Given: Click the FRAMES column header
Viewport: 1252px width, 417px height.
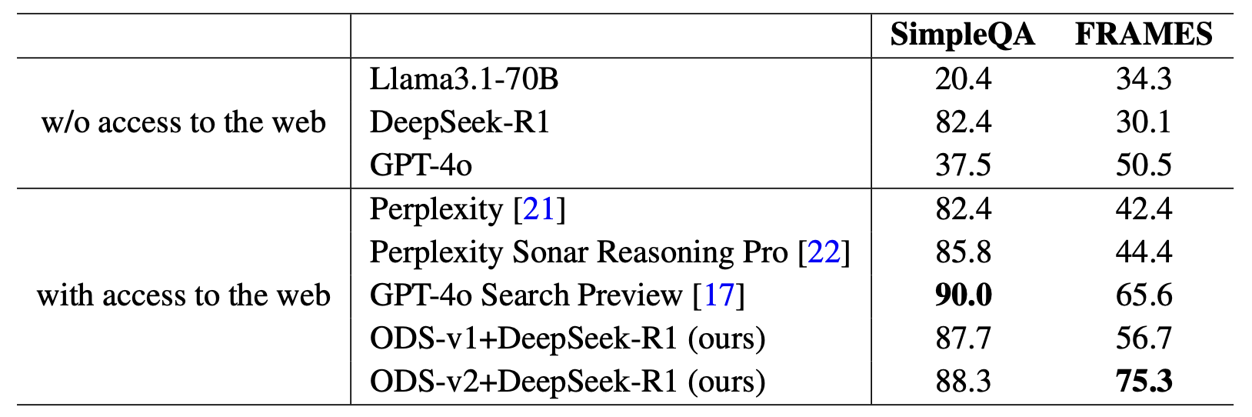Looking at the screenshot, I should click(1143, 35).
